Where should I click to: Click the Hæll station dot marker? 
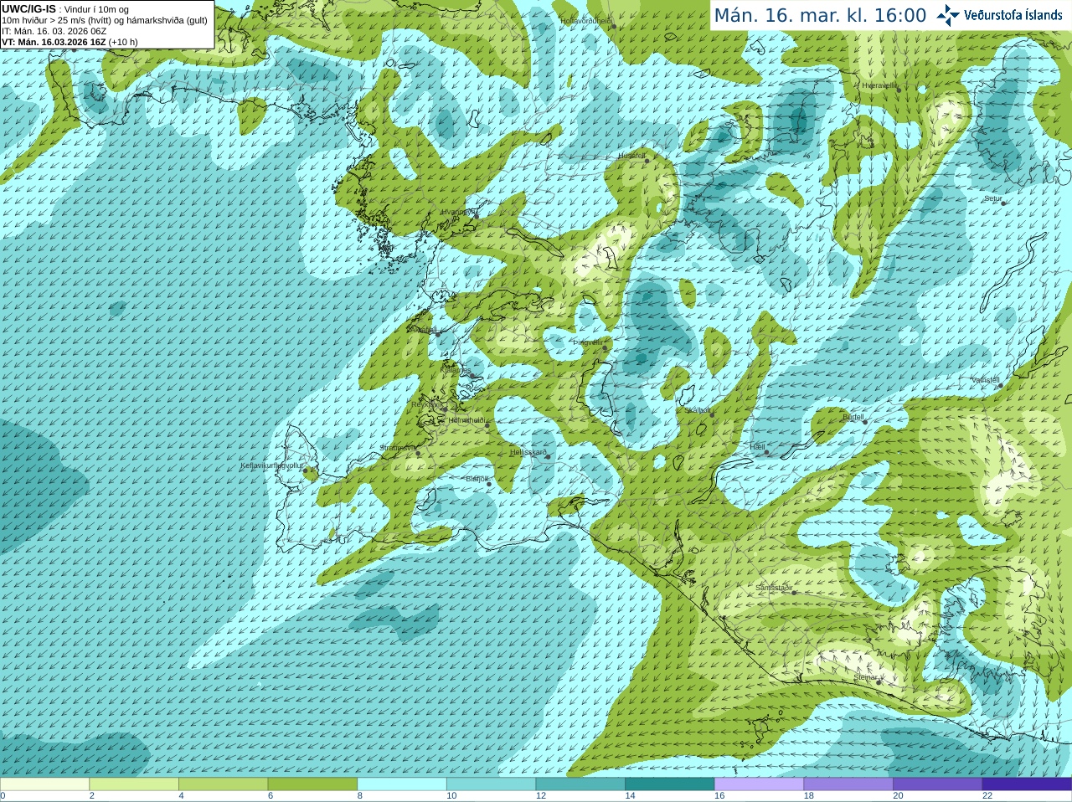coord(766,453)
